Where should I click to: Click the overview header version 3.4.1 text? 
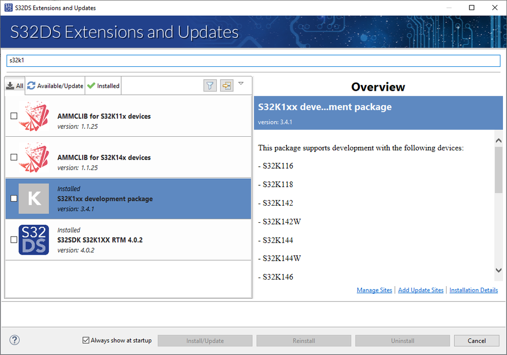pyautogui.click(x=275, y=122)
